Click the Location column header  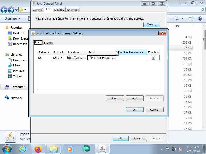coord(77,52)
